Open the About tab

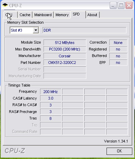[x=92, y=15]
